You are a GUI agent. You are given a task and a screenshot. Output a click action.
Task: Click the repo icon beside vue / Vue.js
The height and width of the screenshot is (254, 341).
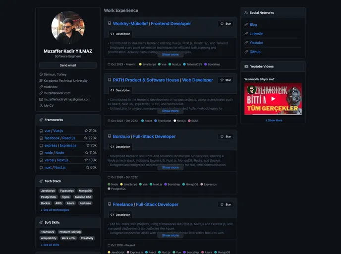click(41, 131)
